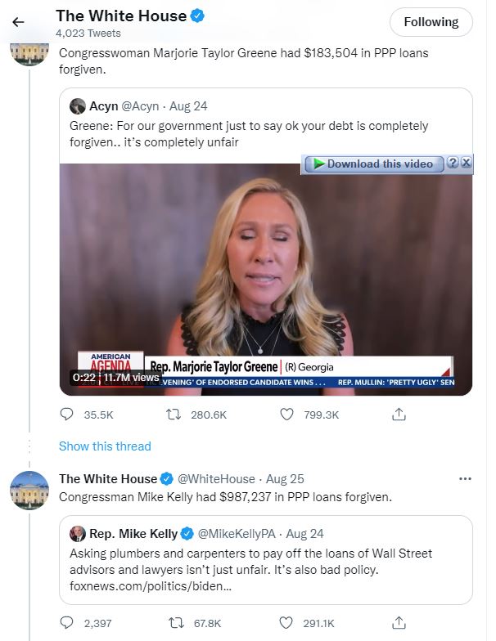The image size is (496, 641).
Task: Click Show this thread link
Action: click(x=105, y=446)
